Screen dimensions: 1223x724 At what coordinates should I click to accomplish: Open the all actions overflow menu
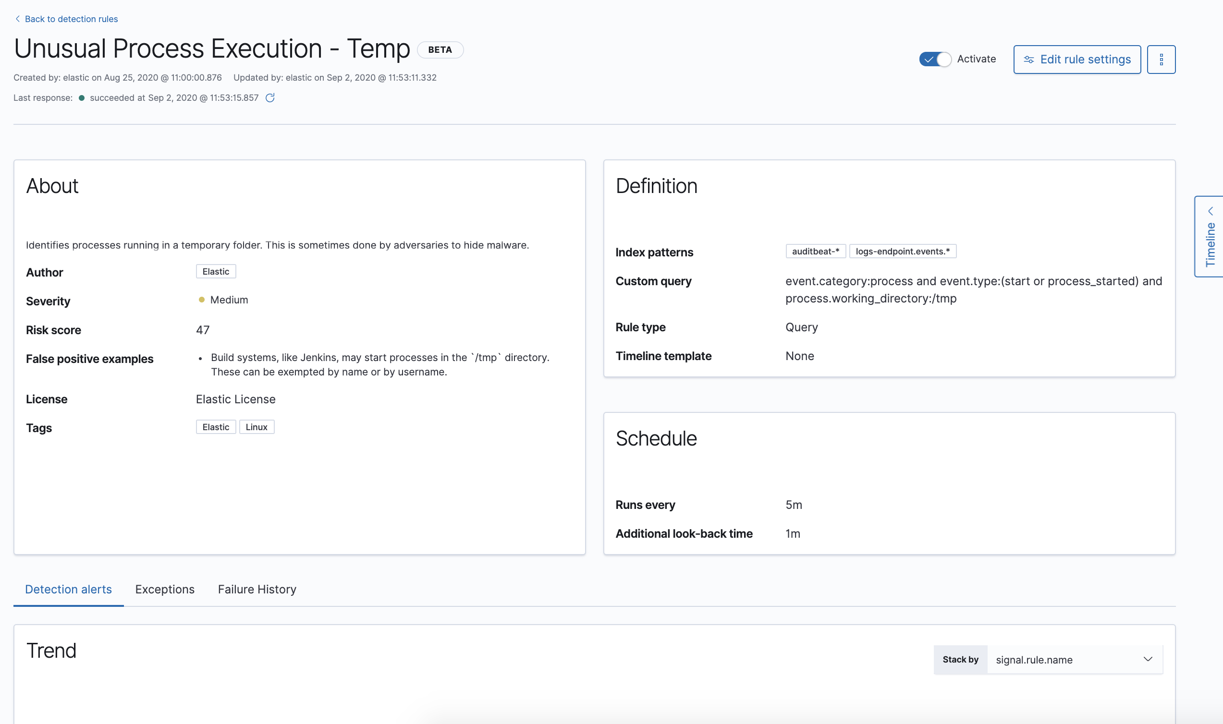pos(1161,59)
